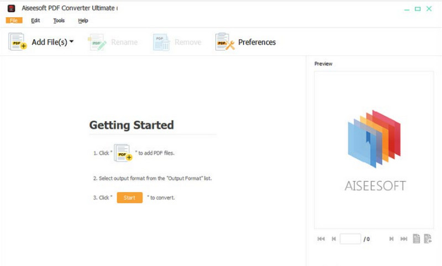442x266 pixels.
Task: Click 'Select output format' instruction text
Action: pos(152,178)
